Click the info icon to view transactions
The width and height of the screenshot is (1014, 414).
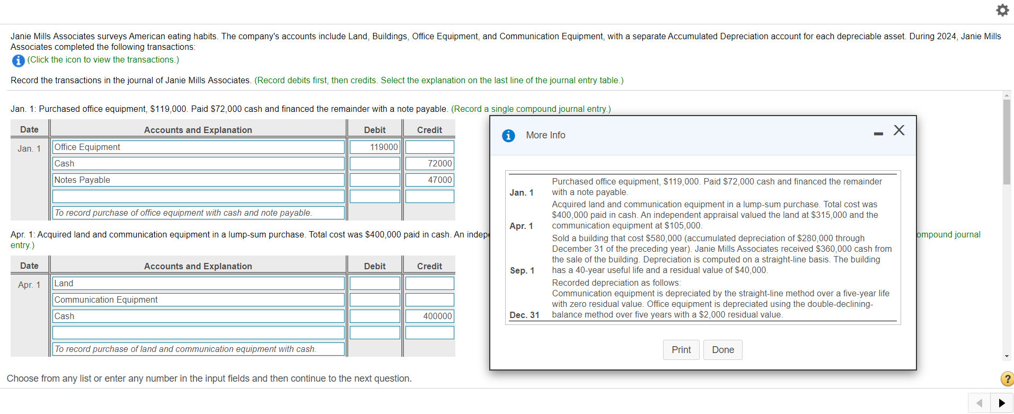click(x=18, y=60)
